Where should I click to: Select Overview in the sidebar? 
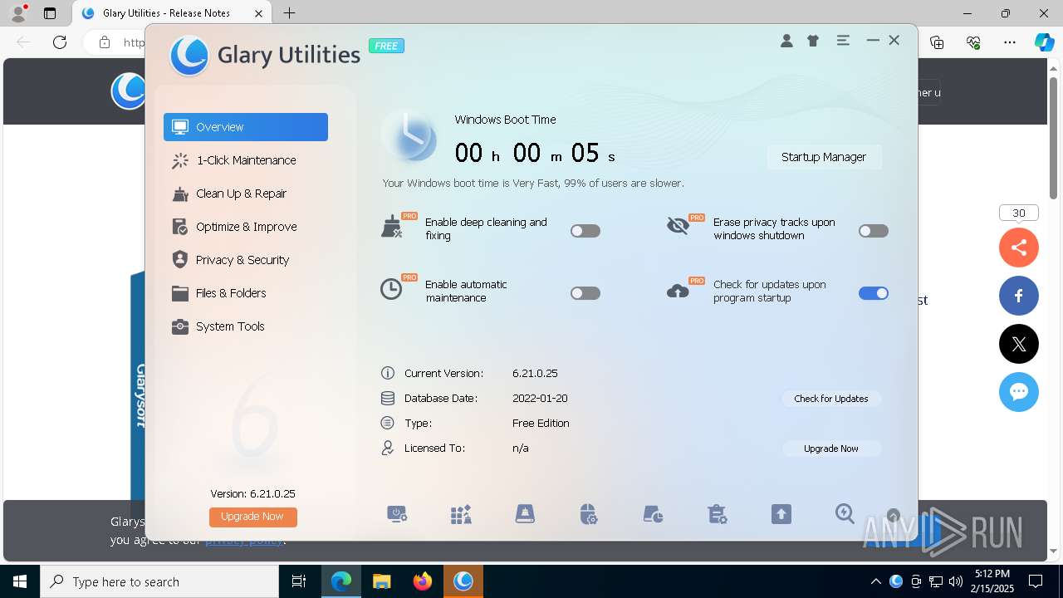pos(246,127)
